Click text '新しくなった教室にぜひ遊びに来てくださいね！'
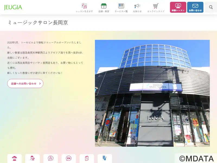 [x=35, y=73]
